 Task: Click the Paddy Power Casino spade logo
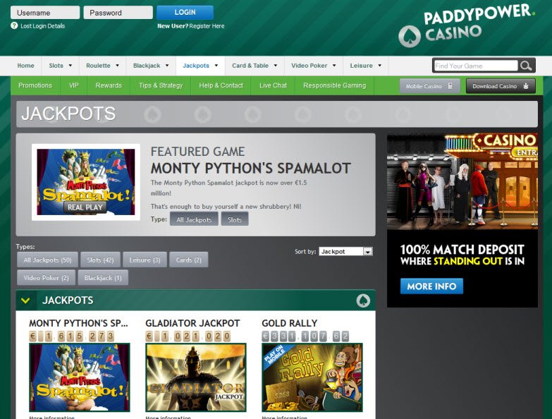point(410,37)
